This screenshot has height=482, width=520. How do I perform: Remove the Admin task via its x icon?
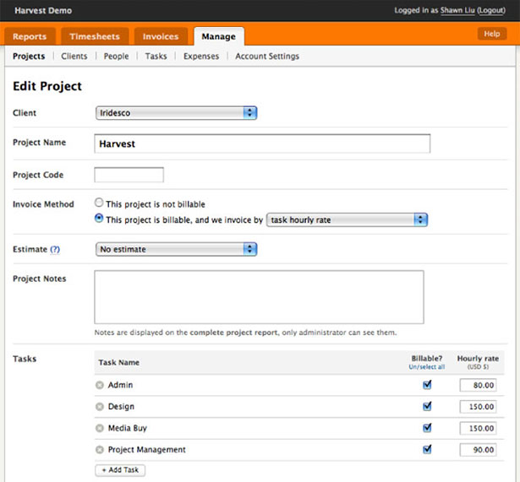point(100,385)
